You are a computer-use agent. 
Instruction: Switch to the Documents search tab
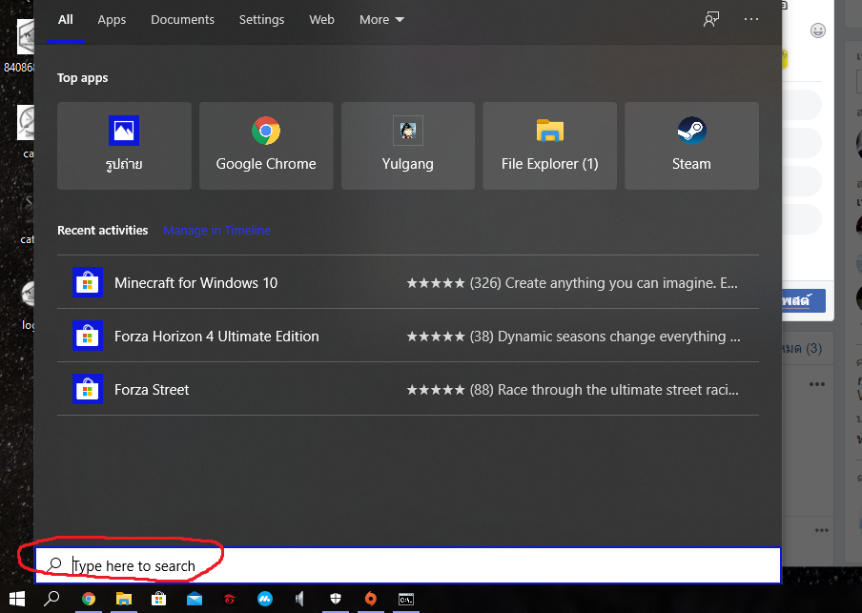coord(182,20)
